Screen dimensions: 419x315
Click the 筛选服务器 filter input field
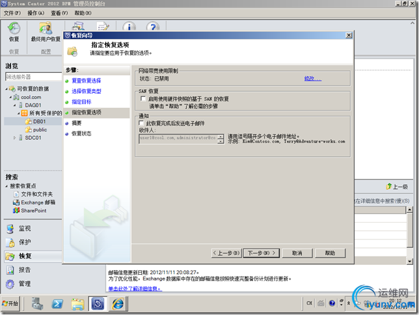pos(33,77)
